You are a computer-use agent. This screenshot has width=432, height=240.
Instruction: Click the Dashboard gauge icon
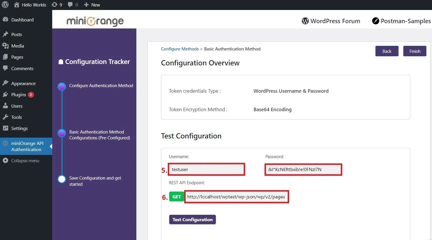tap(5, 20)
